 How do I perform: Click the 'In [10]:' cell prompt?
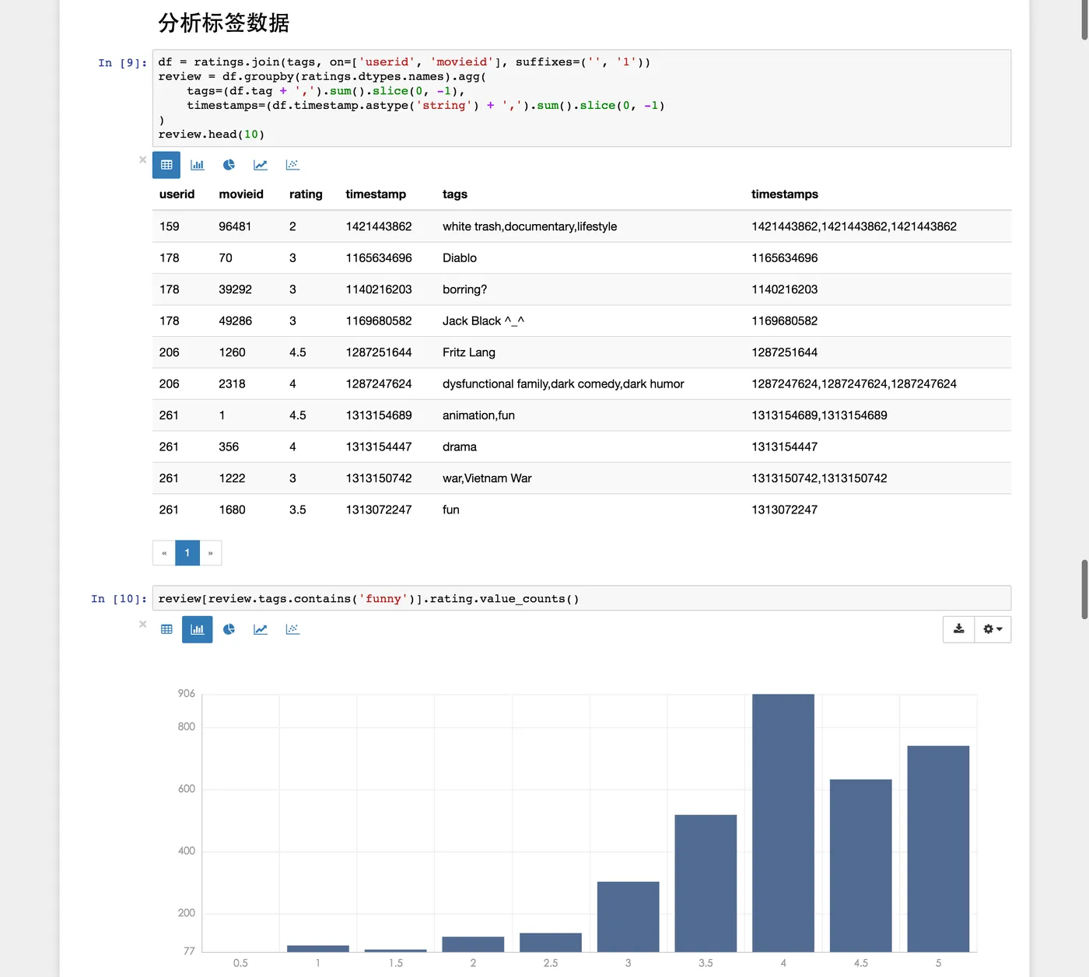coord(119,599)
